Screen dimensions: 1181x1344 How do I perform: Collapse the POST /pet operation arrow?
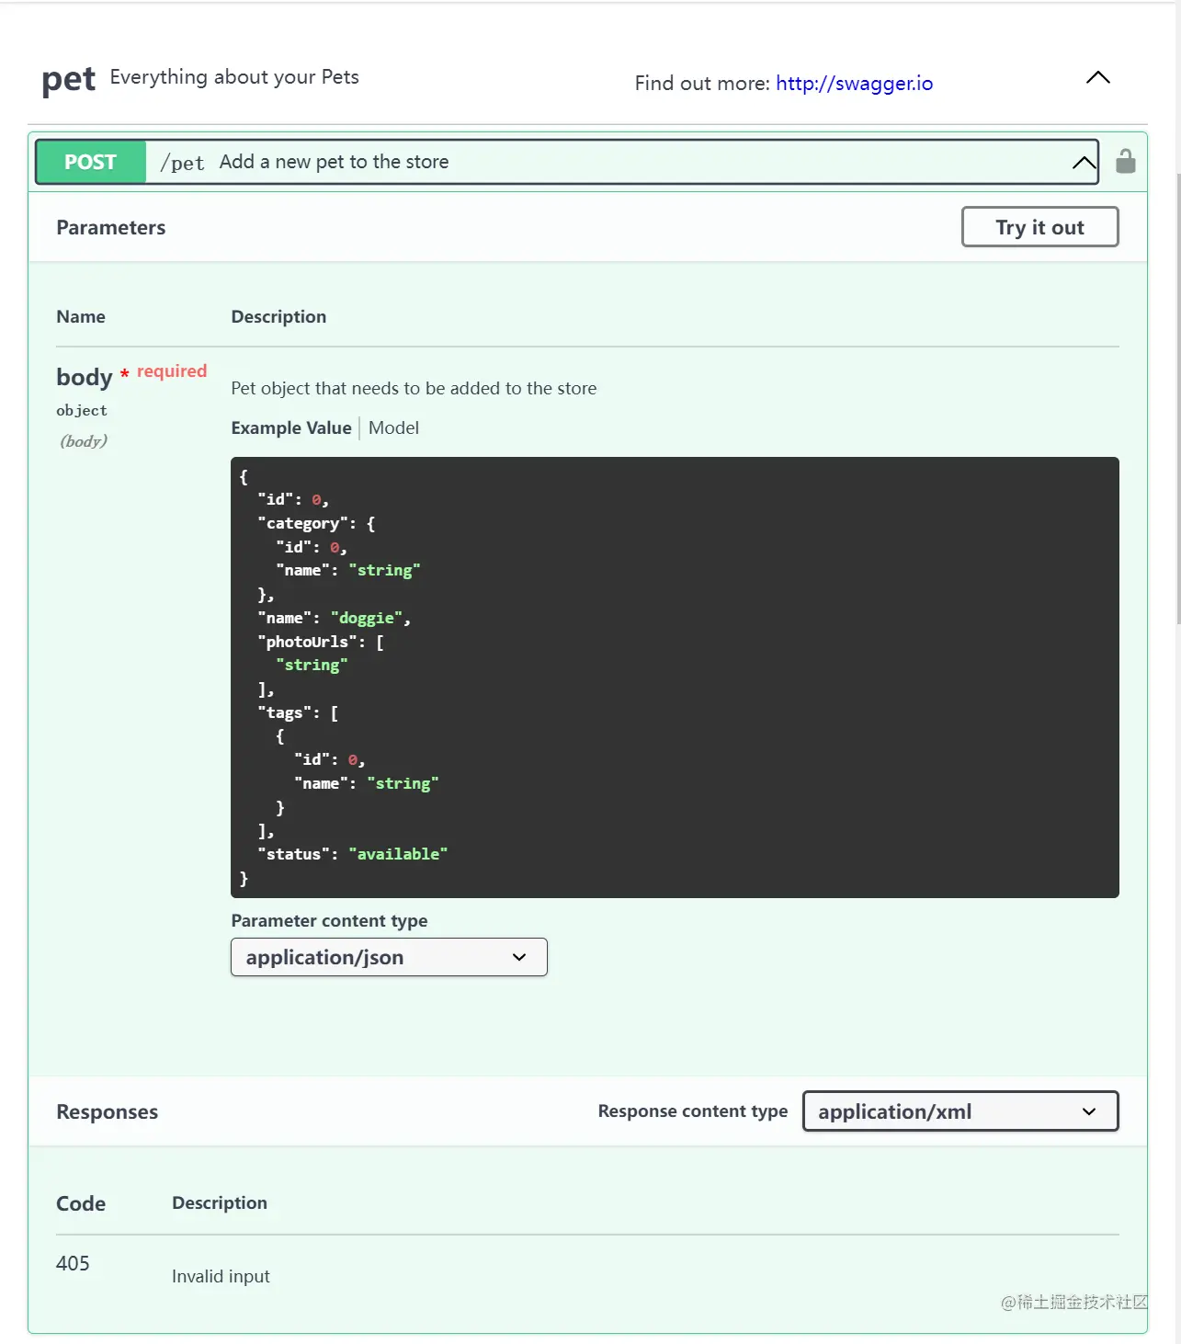[1084, 164]
